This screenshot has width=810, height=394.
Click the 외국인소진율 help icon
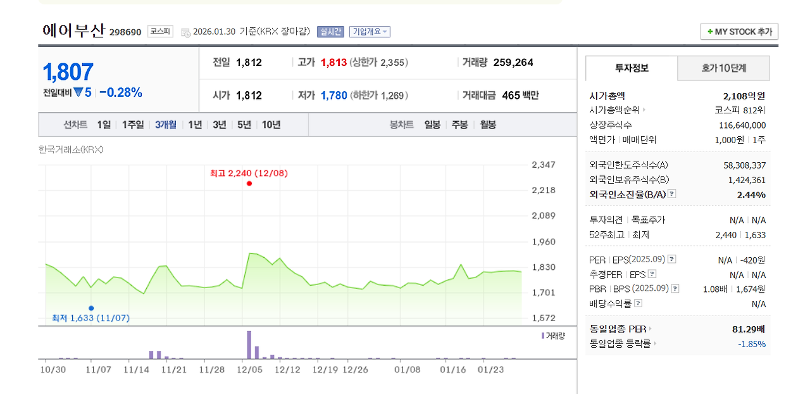click(672, 194)
